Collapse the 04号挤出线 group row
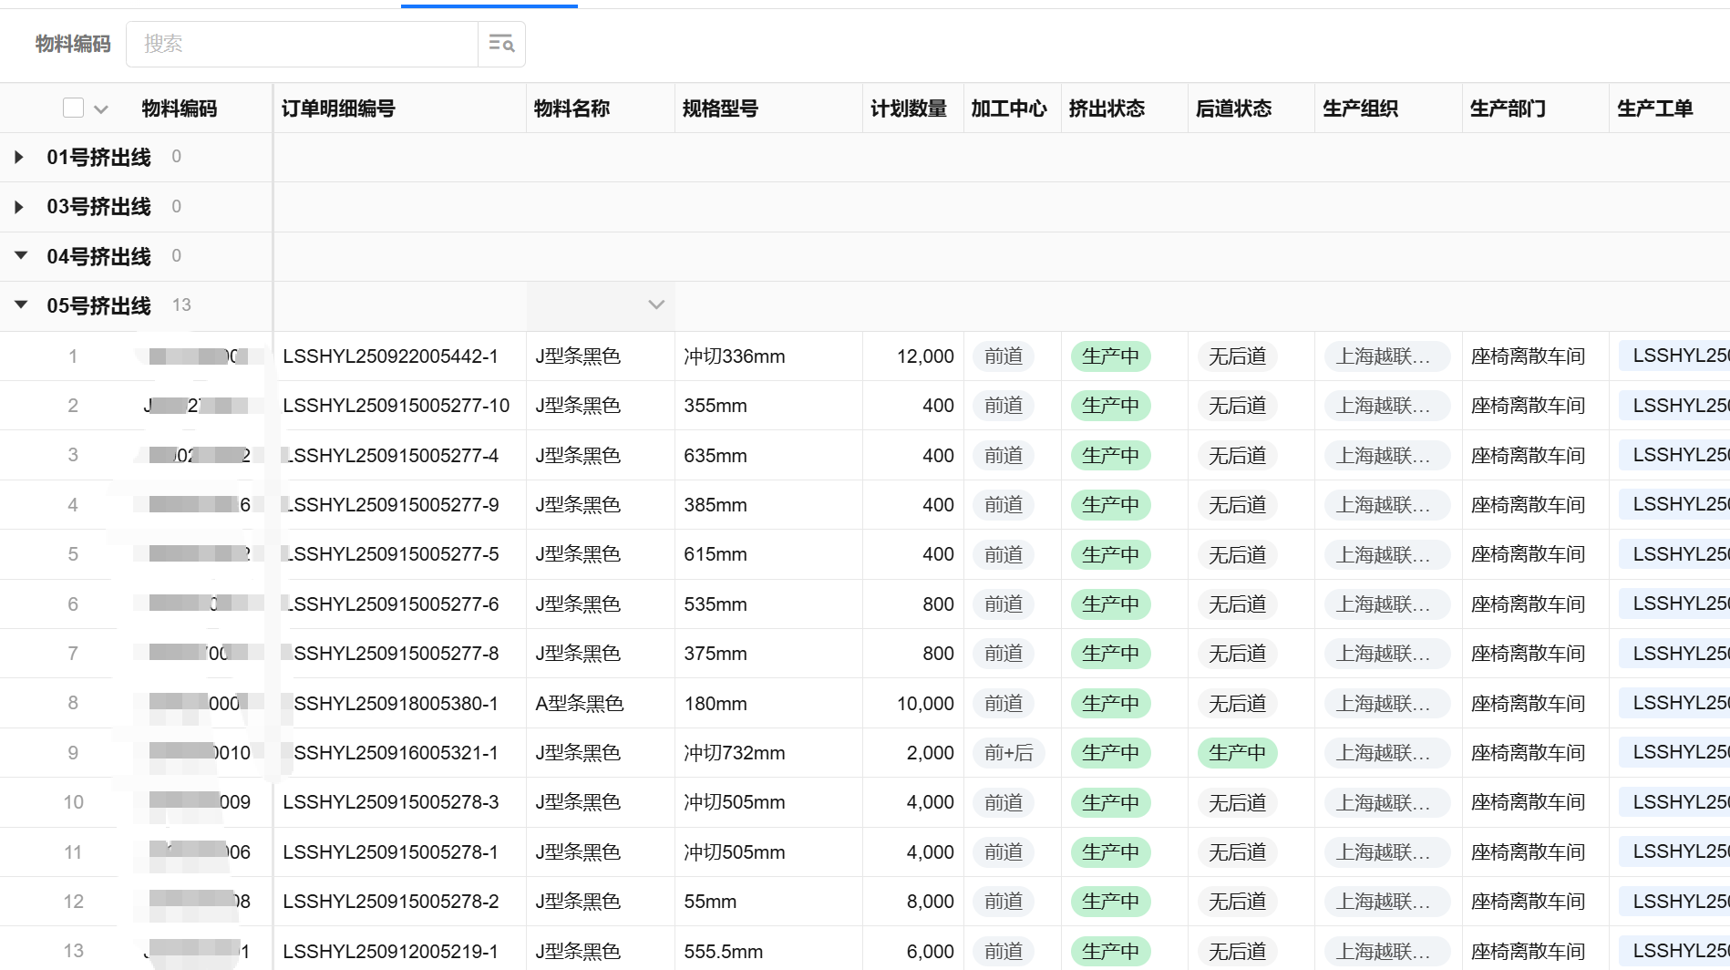Screen dimensions: 1730x970 (20, 255)
